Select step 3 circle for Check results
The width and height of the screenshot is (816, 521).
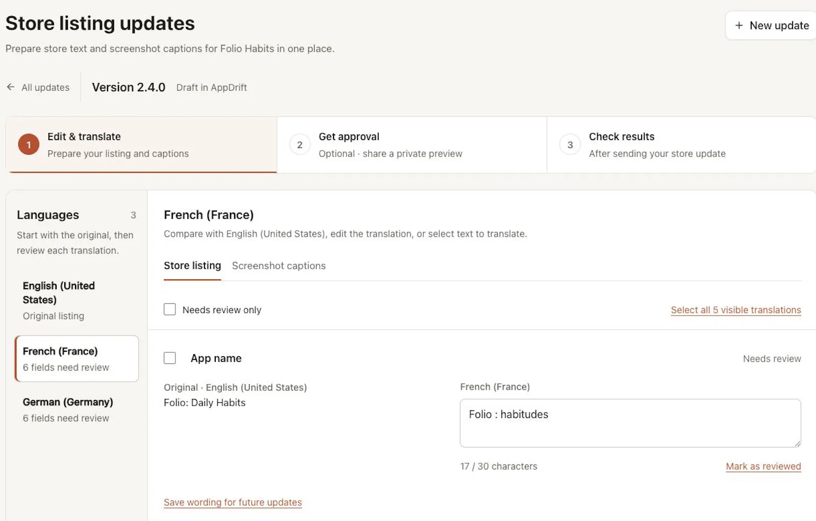[570, 145]
